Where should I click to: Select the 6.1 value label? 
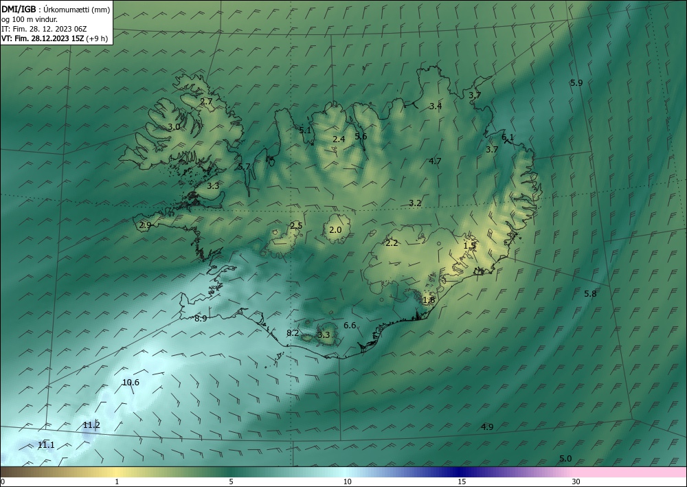tap(508, 137)
